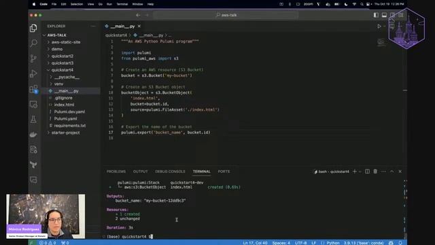The image size is (435, 245).
Task: Expand the aws-static-site folder
Action: click(66, 42)
